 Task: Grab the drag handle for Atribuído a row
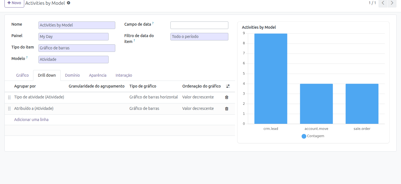coord(9,109)
